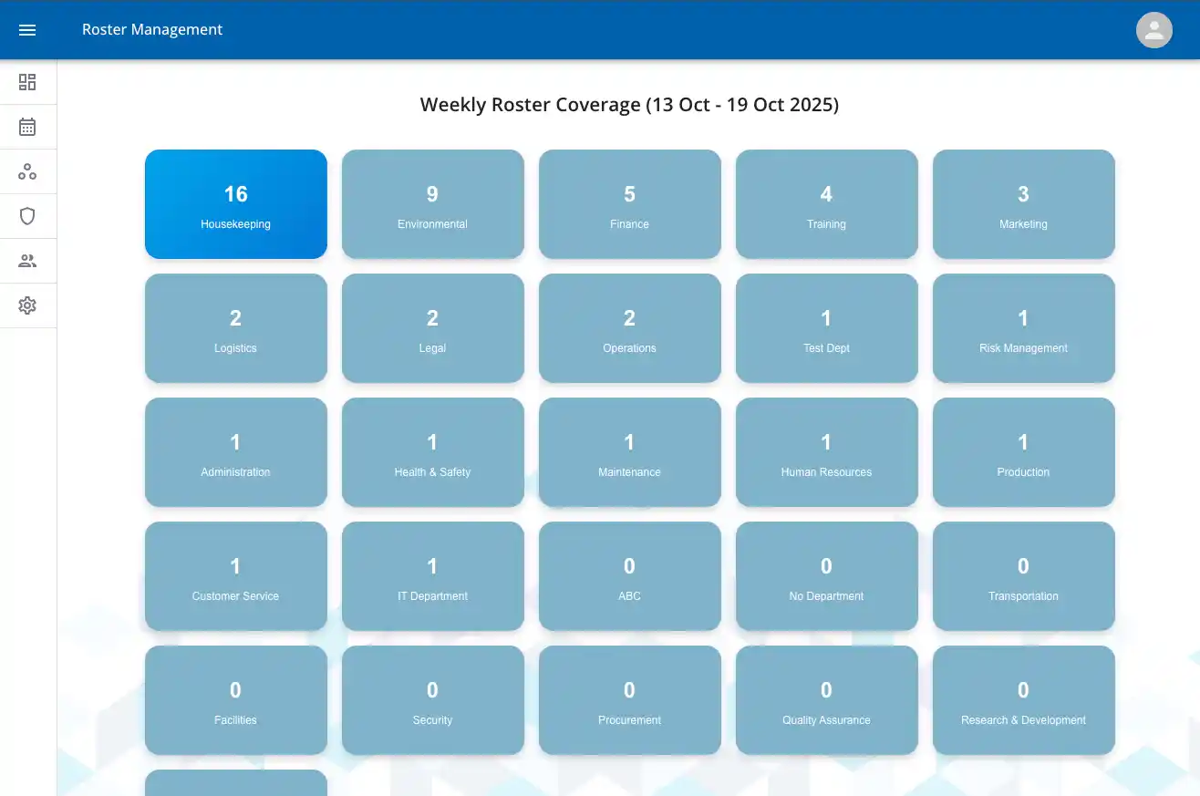This screenshot has height=796, width=1200.
Task: Open the No Department coverage card
Action: pos(826,575)
